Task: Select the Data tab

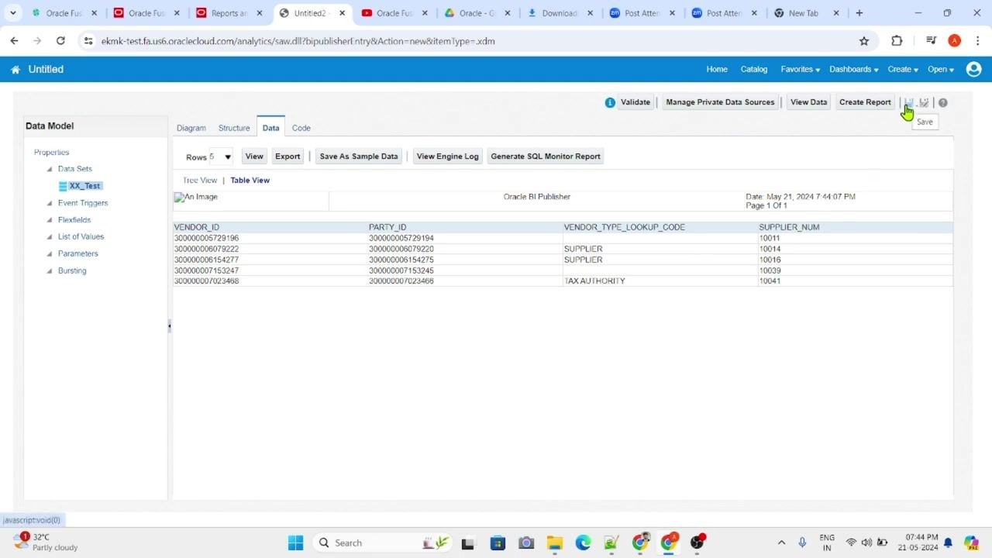Action: pyautogui.click(x=270, y=128)
